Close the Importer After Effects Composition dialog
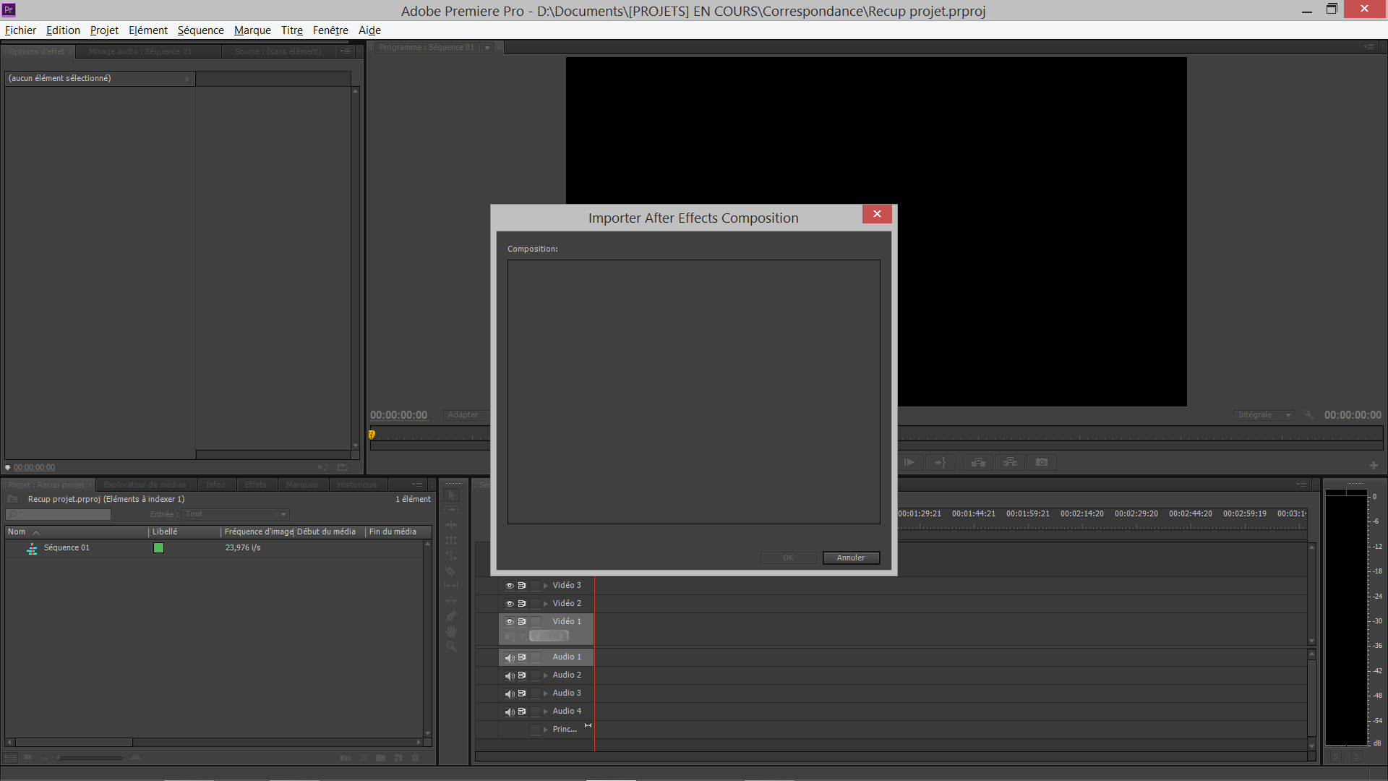 [x=877, y=214]
